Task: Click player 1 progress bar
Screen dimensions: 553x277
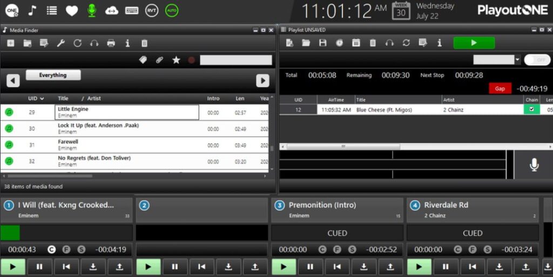Action: point(66,233)
